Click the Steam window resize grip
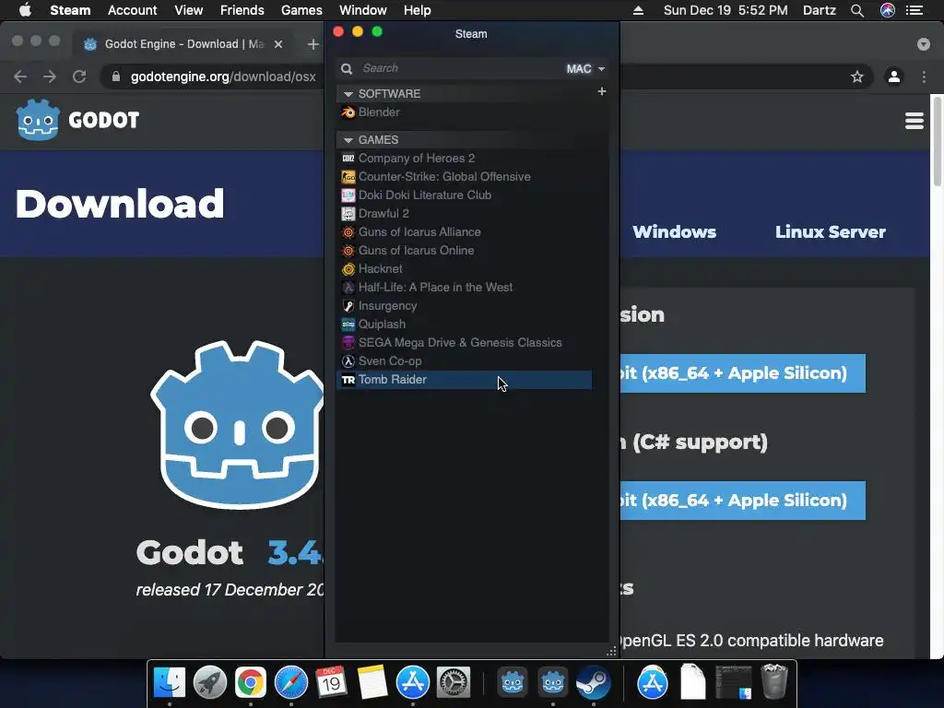 coord(612,651)
